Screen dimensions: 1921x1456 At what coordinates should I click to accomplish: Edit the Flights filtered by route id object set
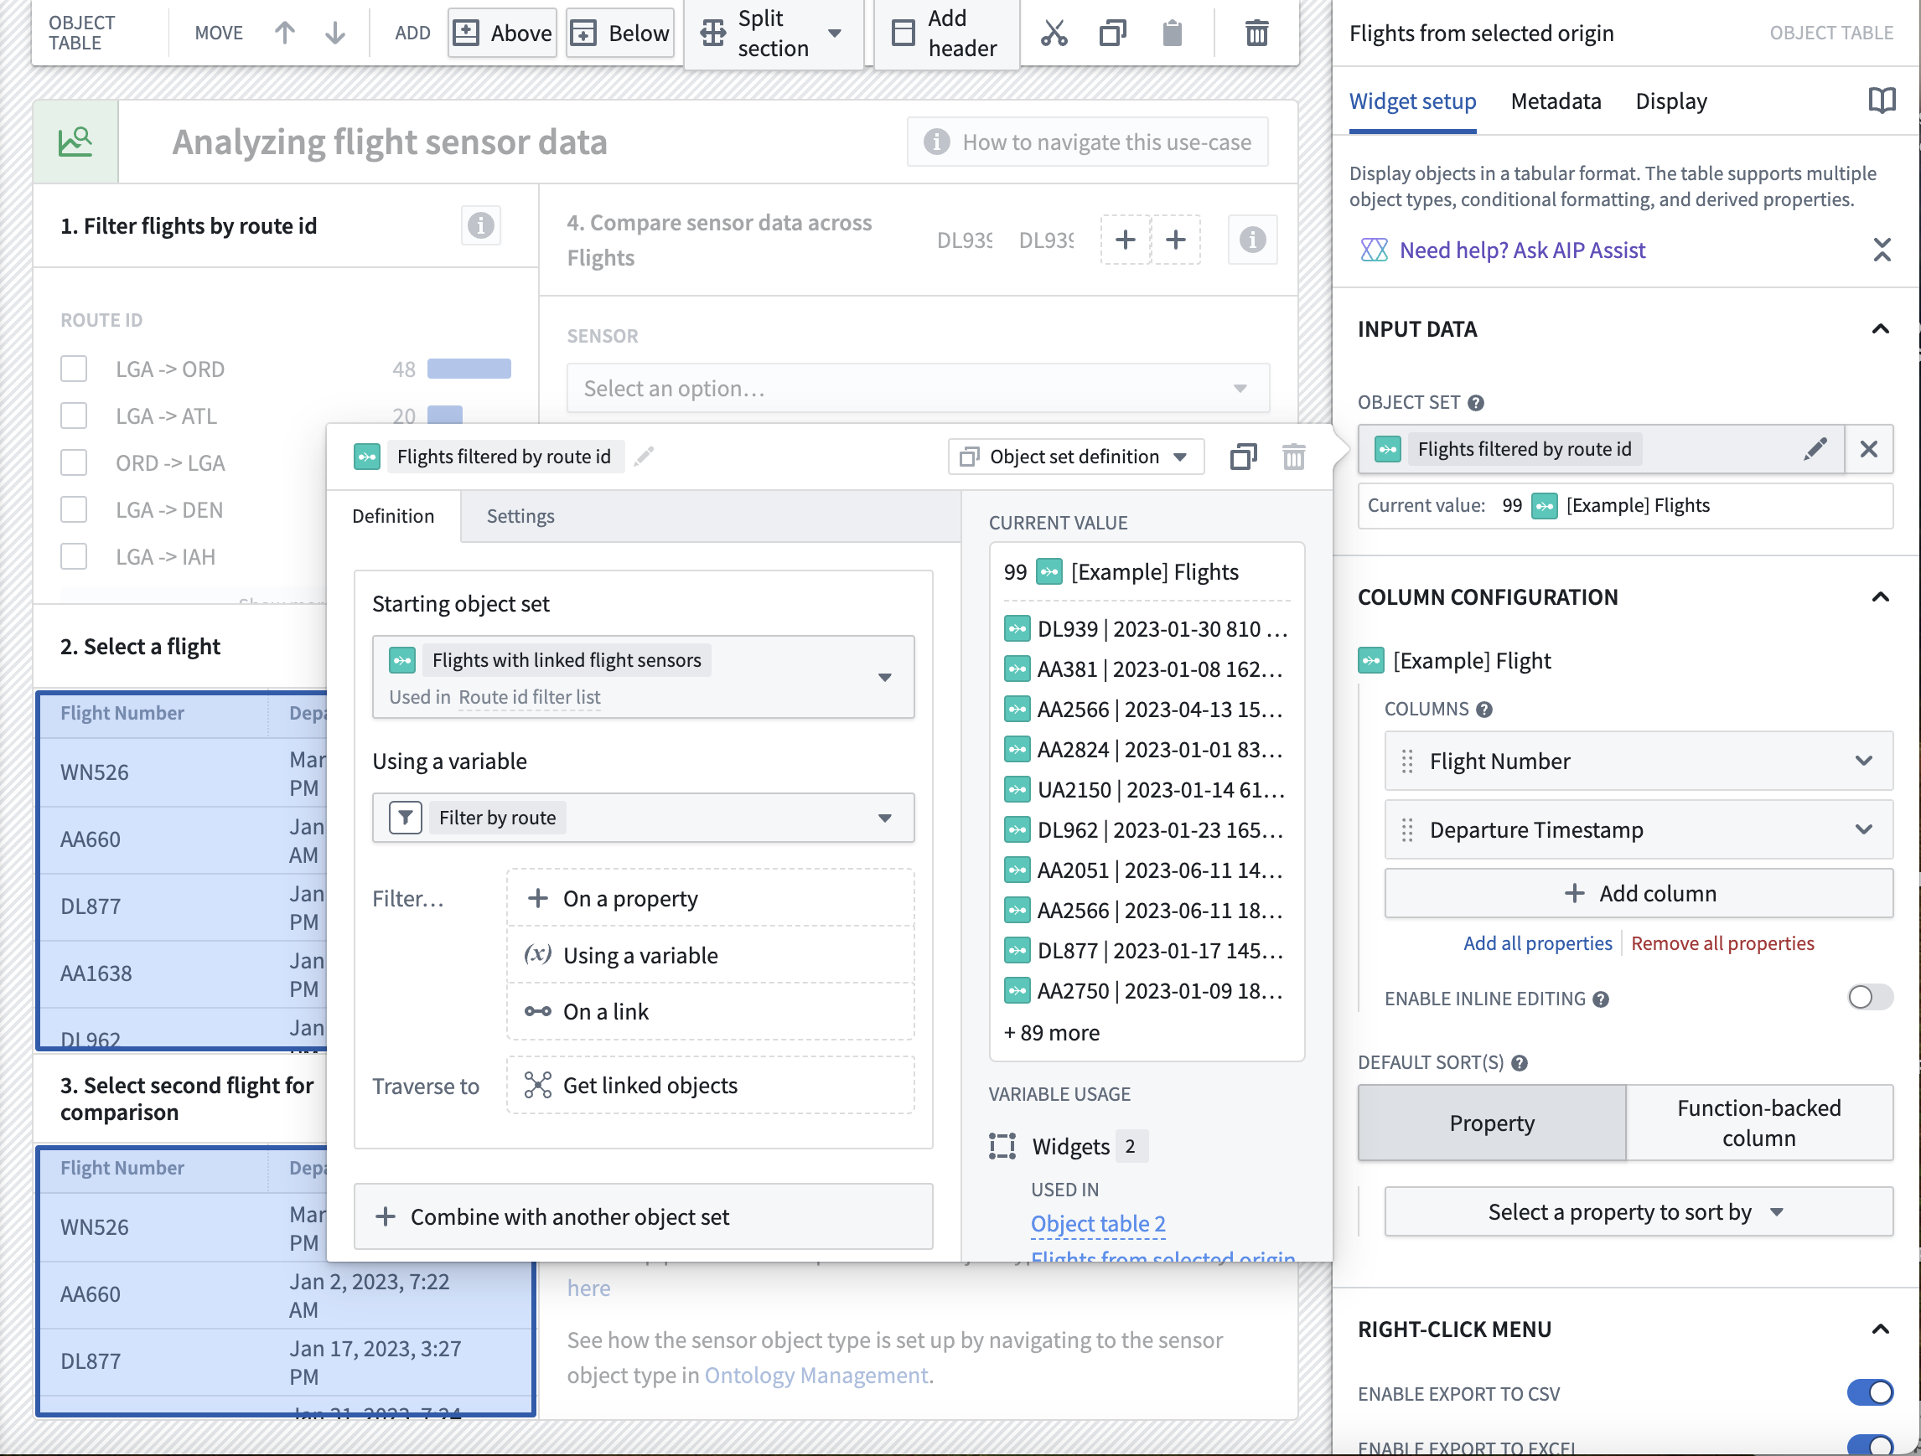pos(1815,449)
